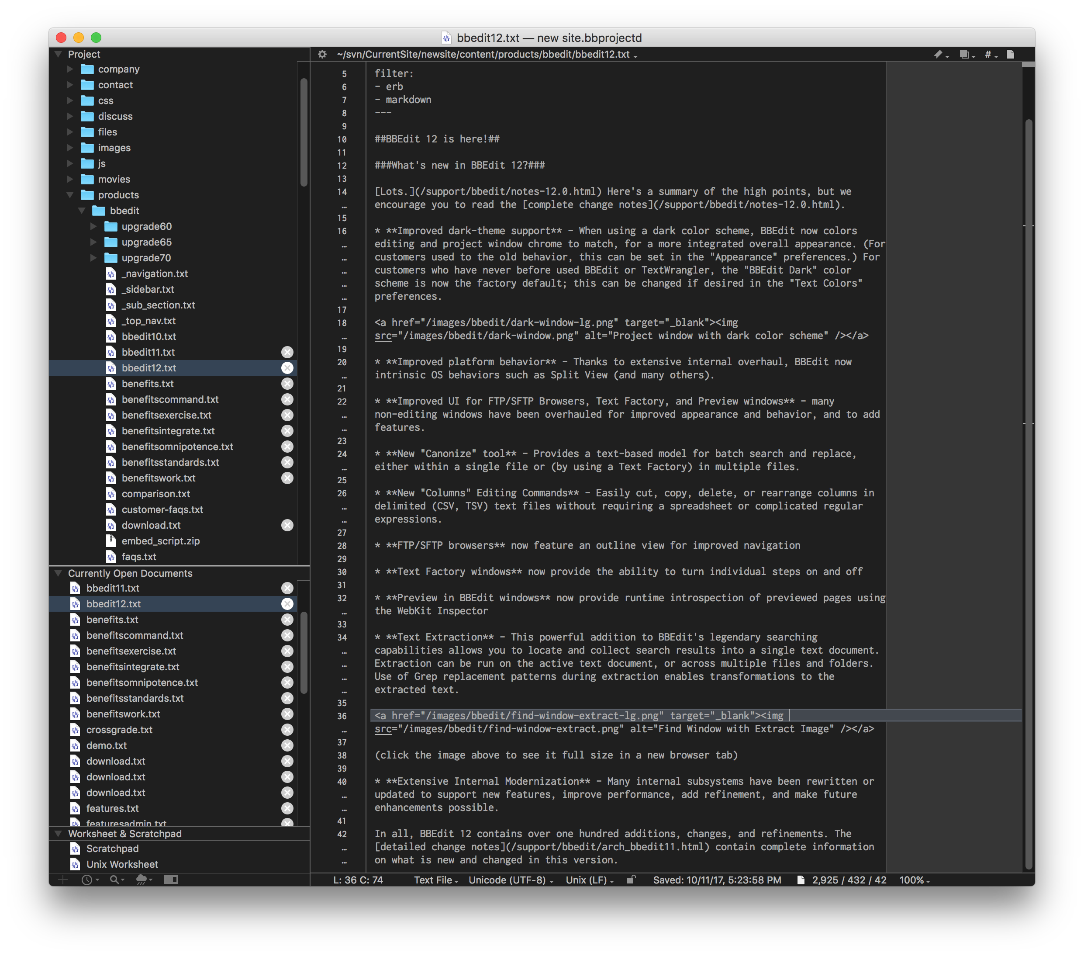Screen dimensions: 1084x956
Task: Open Scratchpad in the sidebar
Action: click(112, 849)
